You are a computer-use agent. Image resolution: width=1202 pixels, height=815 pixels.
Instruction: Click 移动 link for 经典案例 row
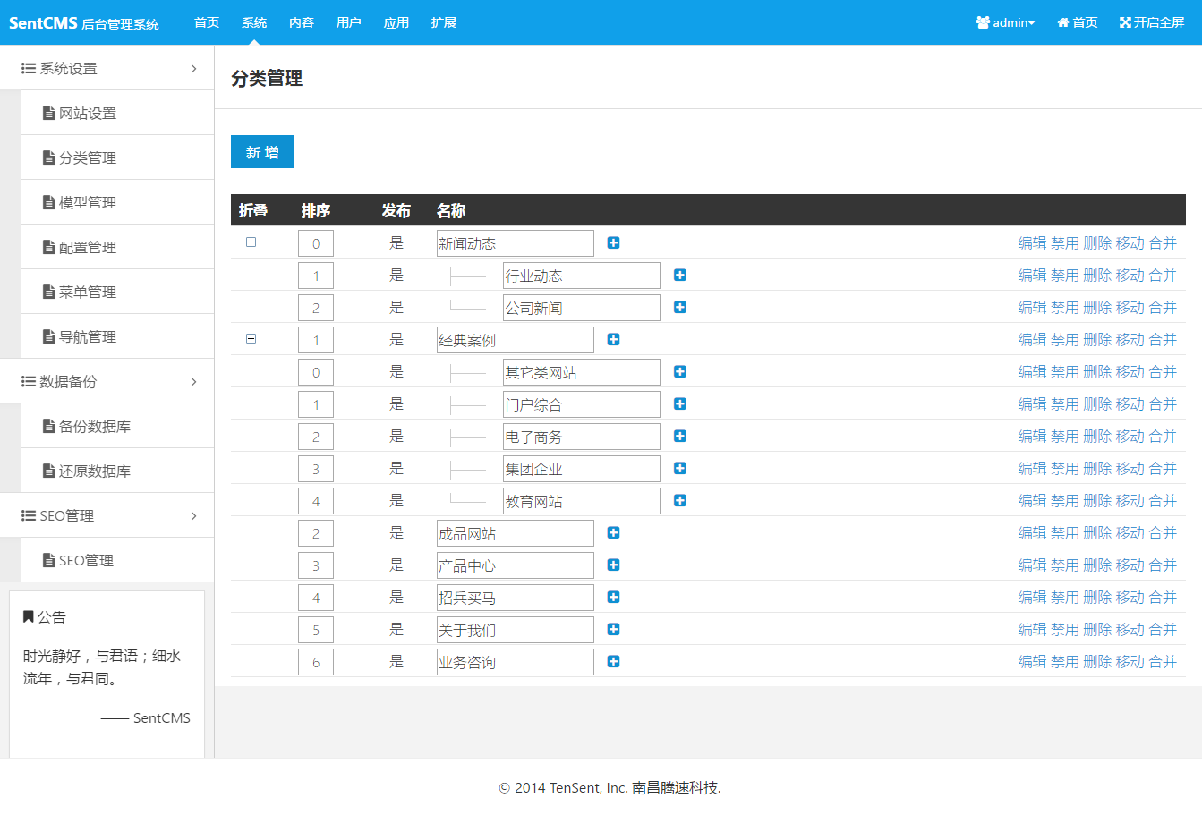pos(1130,339)
